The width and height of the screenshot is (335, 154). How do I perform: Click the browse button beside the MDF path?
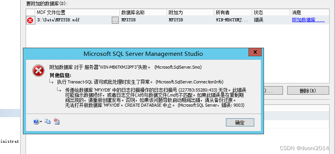(x=115, y=20)
